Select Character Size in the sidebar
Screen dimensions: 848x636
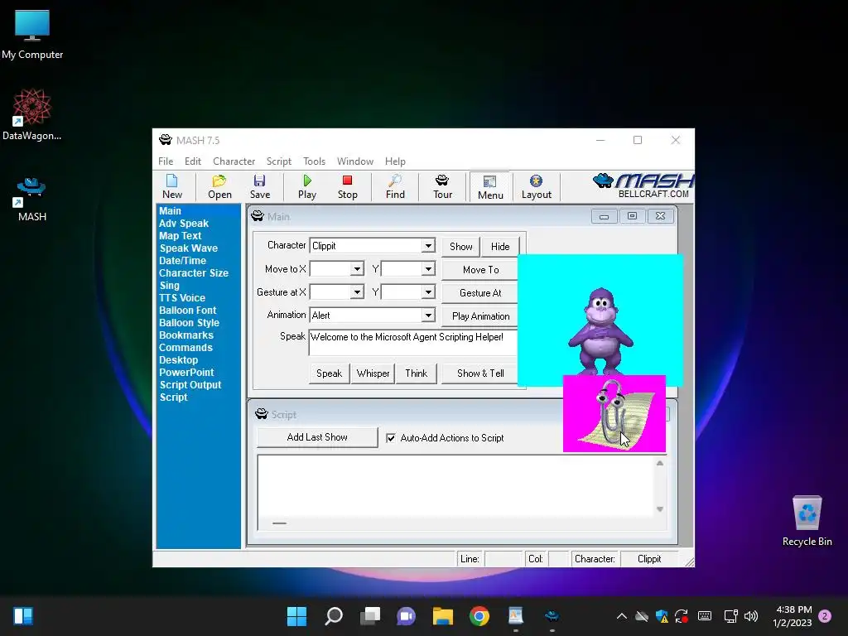point(193,273)
